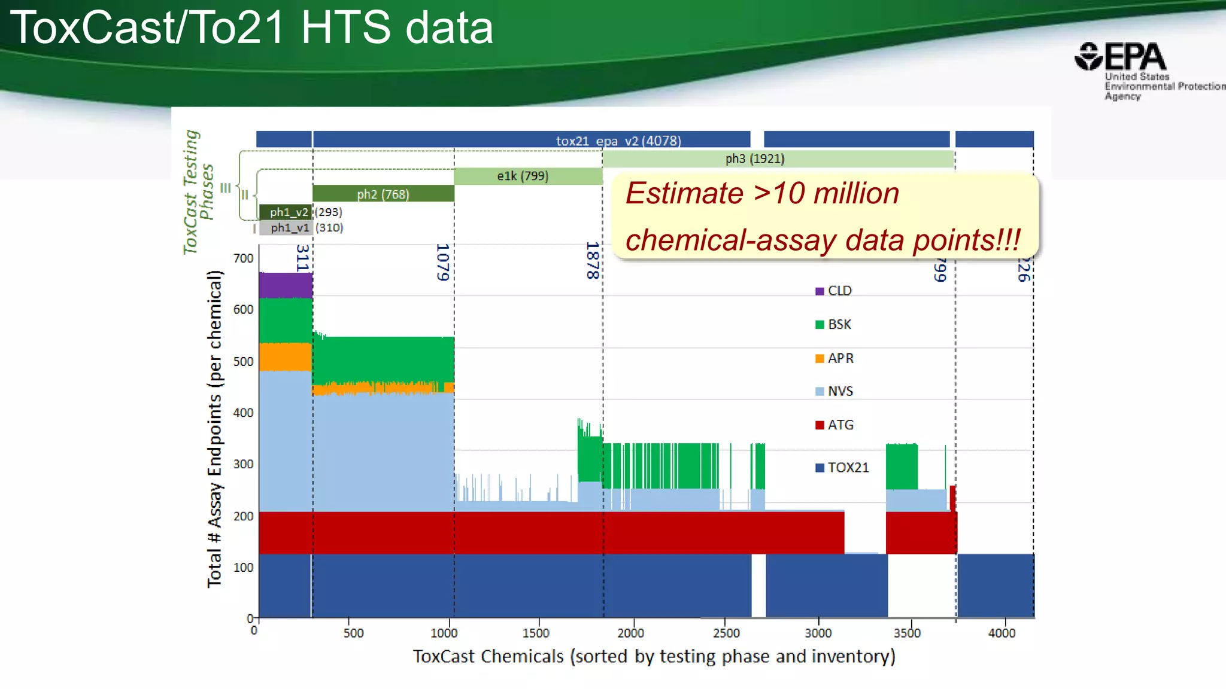Click the dark blue TOX21 legend swatch
The height and width of the screenshot is (689, 1226).
pos(820,468)
